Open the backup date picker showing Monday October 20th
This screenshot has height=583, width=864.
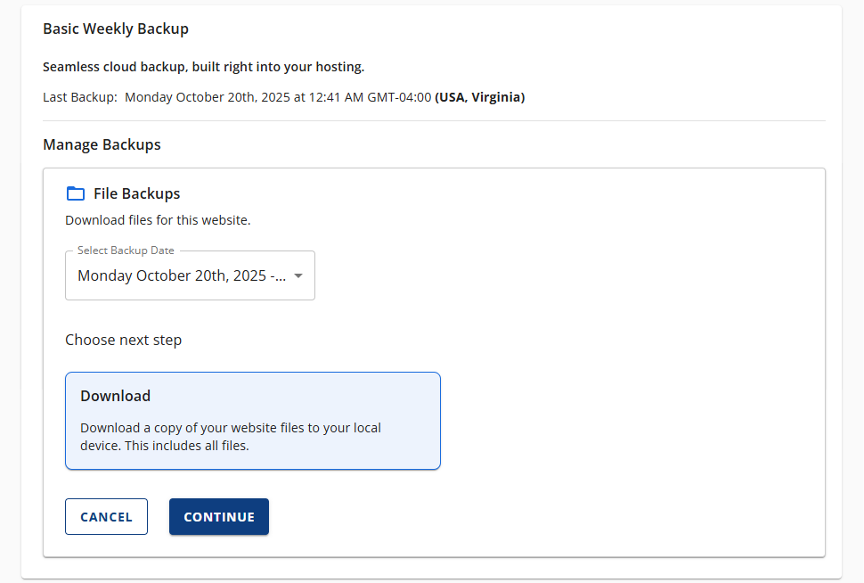click(x=190, y=275)
